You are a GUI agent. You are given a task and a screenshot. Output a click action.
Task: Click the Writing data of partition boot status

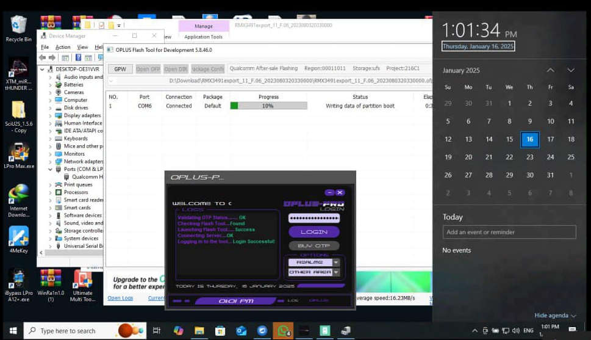click(360, 106)
